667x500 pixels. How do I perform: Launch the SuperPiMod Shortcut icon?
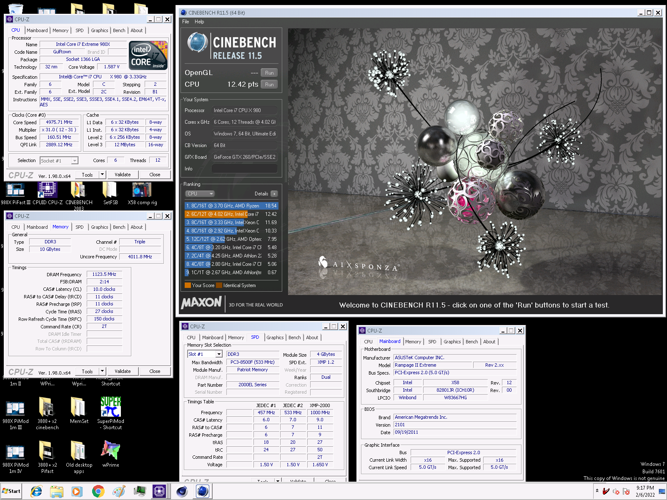tap(110, 413)
